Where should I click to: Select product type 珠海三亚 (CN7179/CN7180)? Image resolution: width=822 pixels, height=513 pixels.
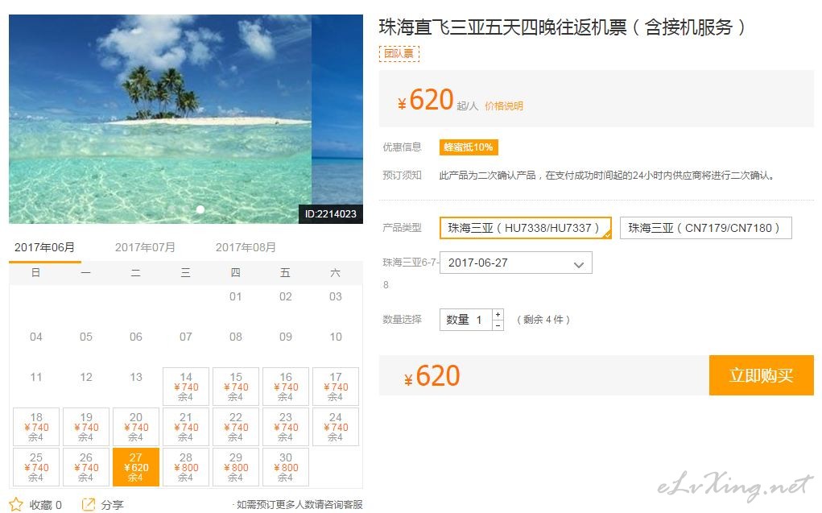[x=705, y=228]
